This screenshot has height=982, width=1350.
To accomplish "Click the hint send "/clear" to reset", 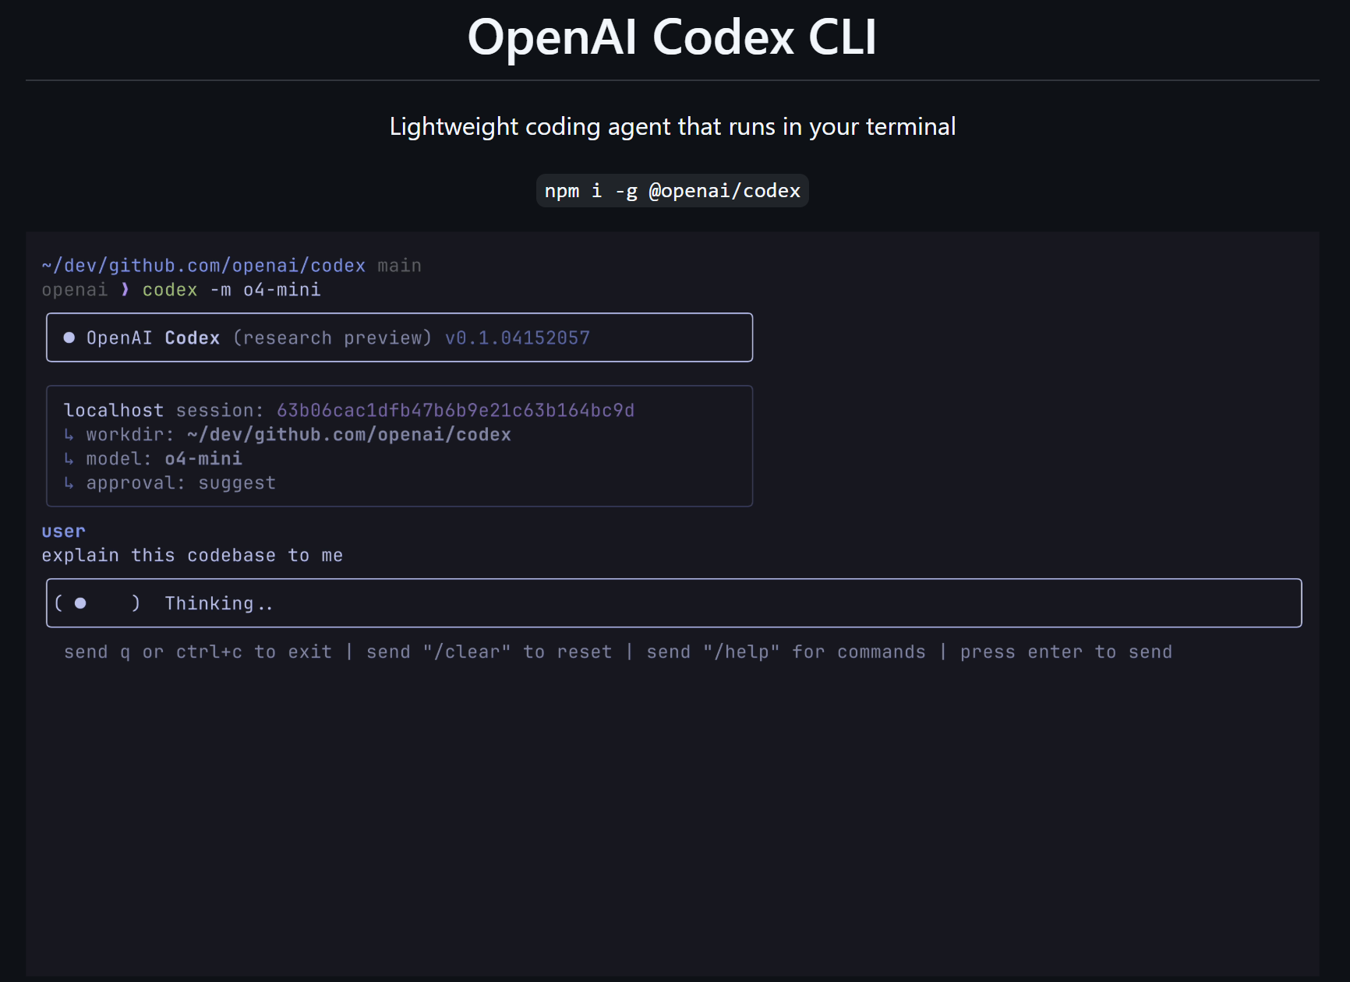I will pos(489,652).
